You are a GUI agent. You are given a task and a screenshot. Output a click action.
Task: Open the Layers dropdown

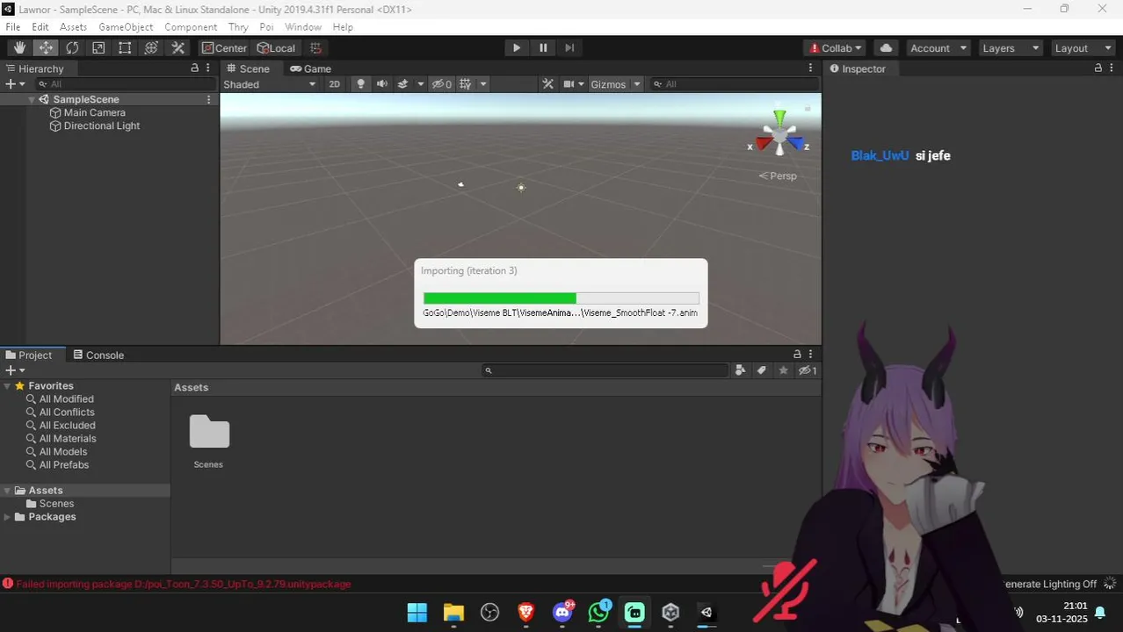coord(1011,48)
